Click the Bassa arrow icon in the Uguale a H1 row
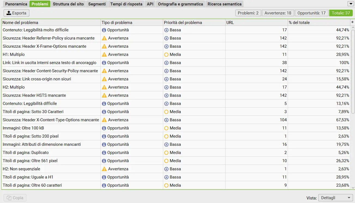This screenshot has height=203, width=355. [x=166, y=177]
